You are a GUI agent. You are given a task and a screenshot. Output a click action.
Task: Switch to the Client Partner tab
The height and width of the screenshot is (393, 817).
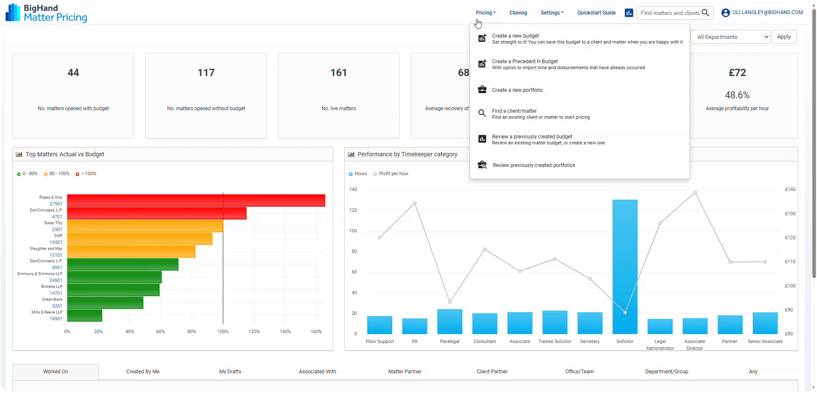click(x=492, y=372)
